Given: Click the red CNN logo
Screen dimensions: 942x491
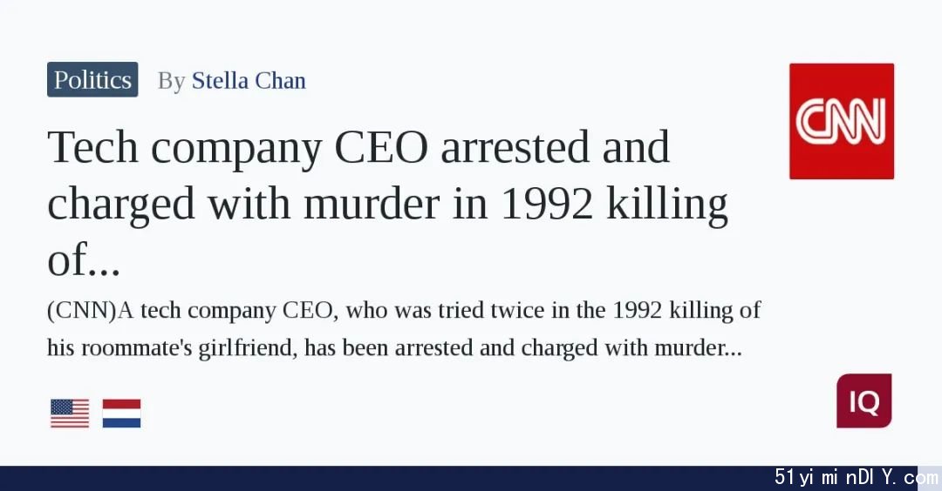Looking at the screenshot, I should pos(841,121).
